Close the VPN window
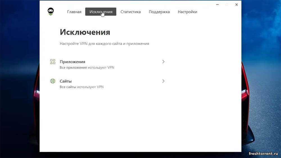Screen dimensions: 281x158 click(x=236, y=4)
